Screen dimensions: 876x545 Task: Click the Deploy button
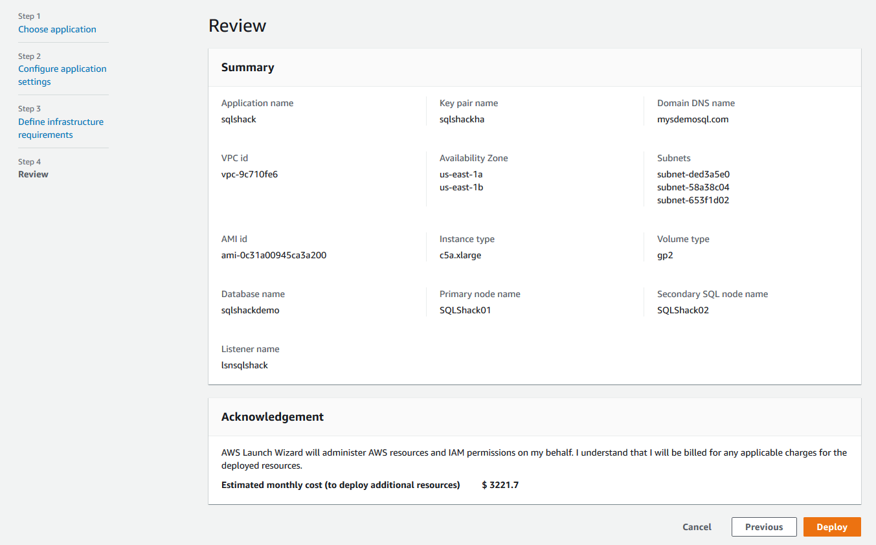pyautogui.click(x=832, y=527)
